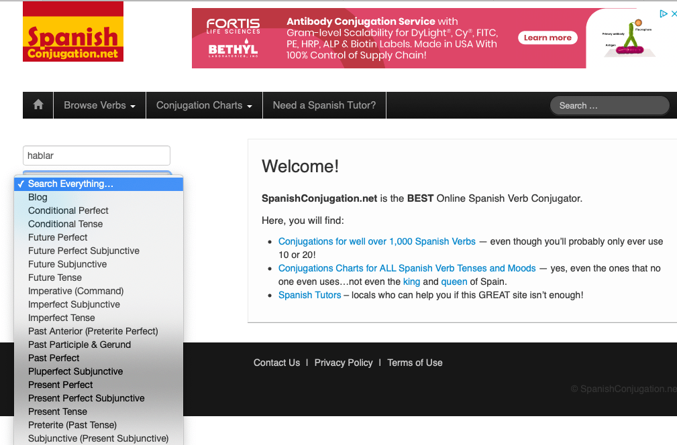
Task: Open Conjugations for 1,000 Spanish Verbs link
Action: click(x=376, y=241)
